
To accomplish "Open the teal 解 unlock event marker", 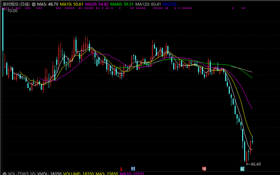I will tap(242, 169).
